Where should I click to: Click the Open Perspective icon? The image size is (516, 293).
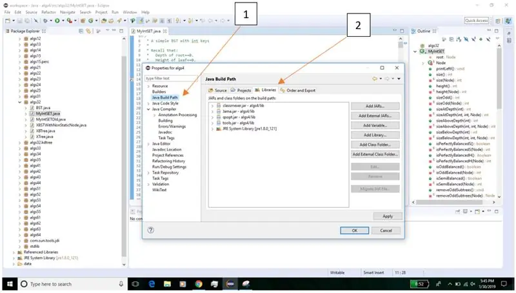tap(498, 21)
